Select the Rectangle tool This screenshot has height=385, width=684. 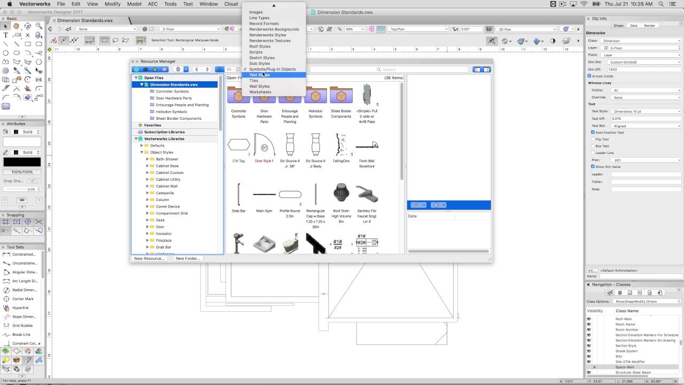click(x=28, y=44)
